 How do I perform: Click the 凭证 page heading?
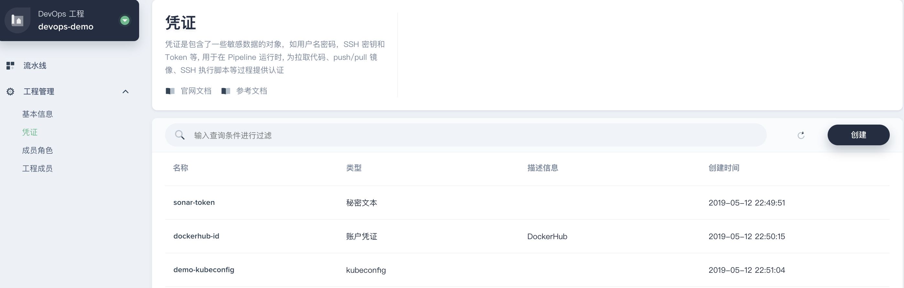(x=180, y=23)
